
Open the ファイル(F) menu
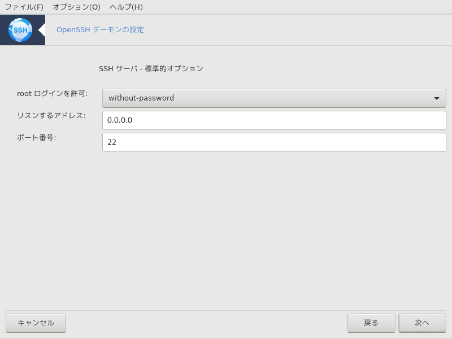tap(24, 7)
